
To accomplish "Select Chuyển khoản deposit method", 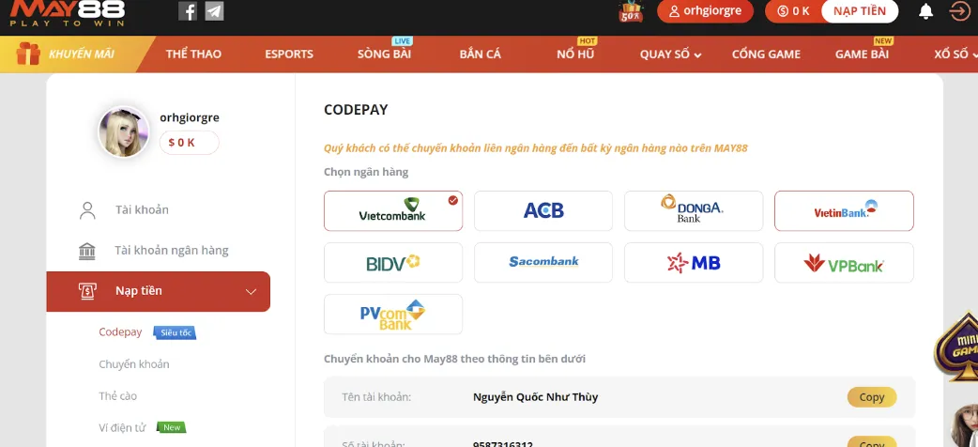I will [134, 364].
